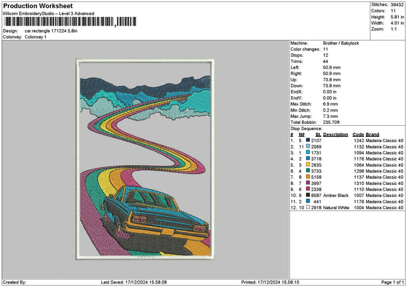407x287 pixels.
Task: Click the blue swatch beside stitch count 441
Action: [x=308, y=201]
